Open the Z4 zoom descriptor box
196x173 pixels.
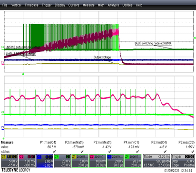(x=133, y=161)
